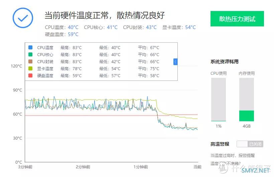Select the 硬盘温度: 59°C reading

(62, 34)
